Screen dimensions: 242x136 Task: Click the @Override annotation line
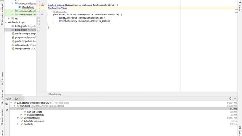click(x=59, y=11)
